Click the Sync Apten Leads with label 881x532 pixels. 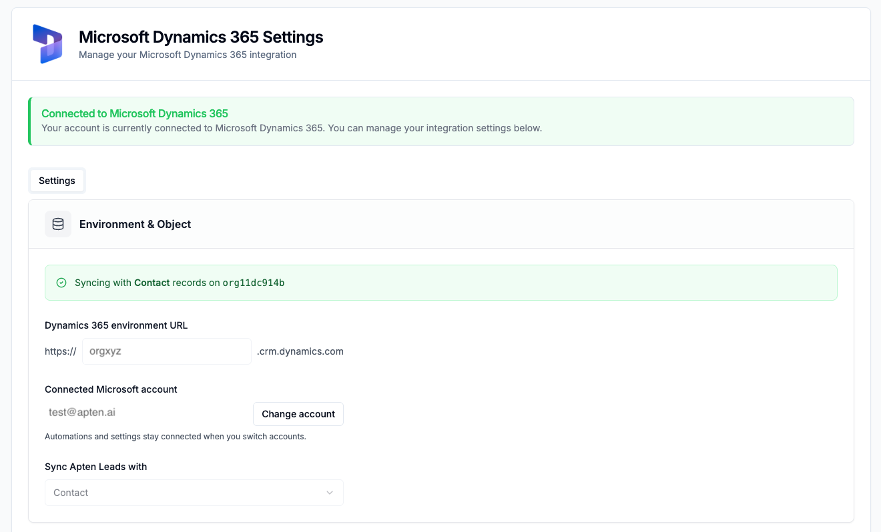tap(96, 467)
